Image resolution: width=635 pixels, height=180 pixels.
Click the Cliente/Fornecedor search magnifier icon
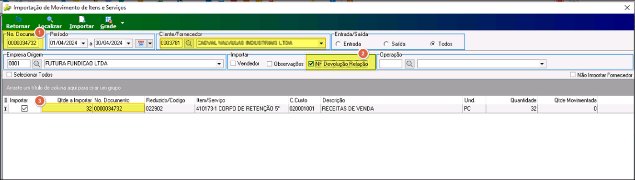[x=189, y=43]
